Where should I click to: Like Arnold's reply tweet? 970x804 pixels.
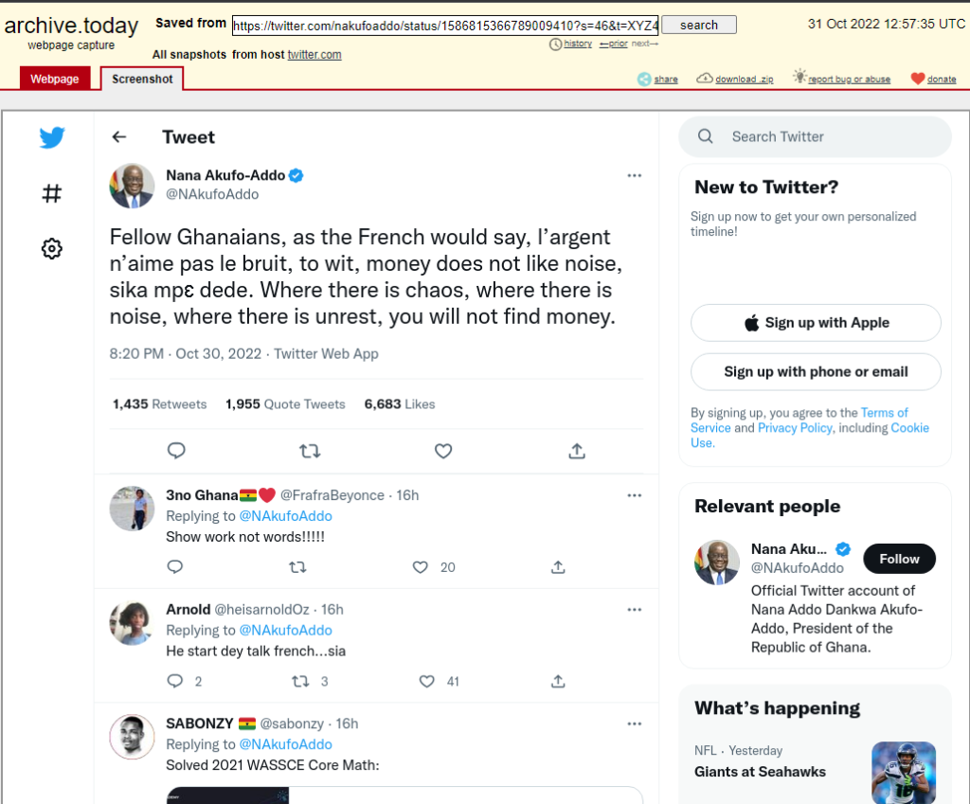[426, 681]
